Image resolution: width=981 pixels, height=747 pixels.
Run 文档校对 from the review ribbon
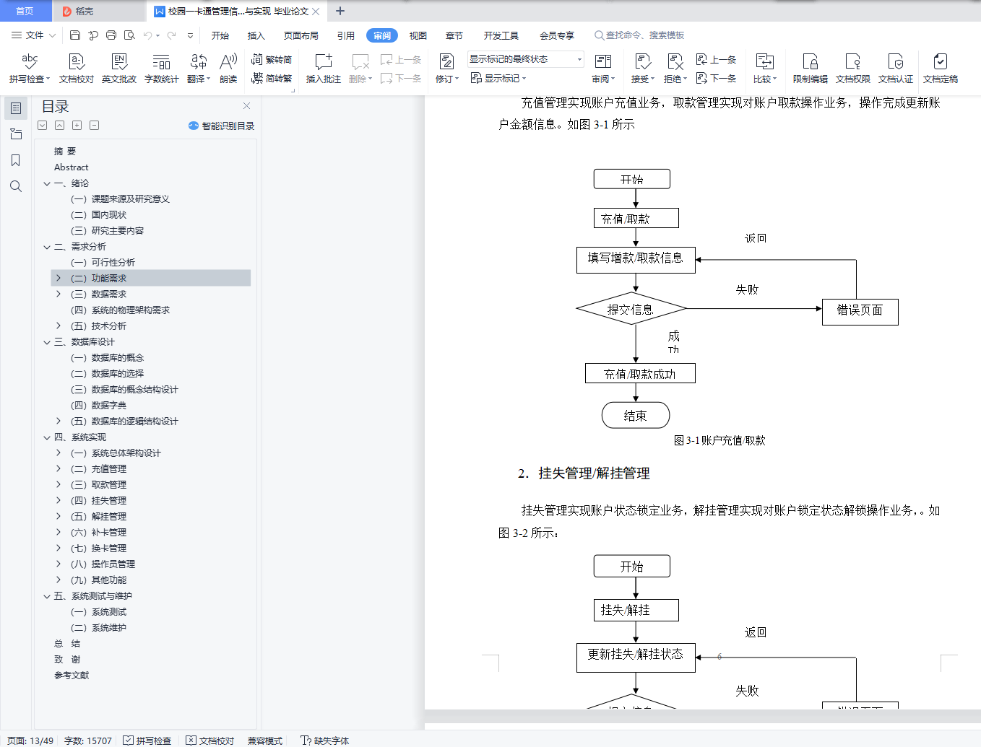point(77,69)
